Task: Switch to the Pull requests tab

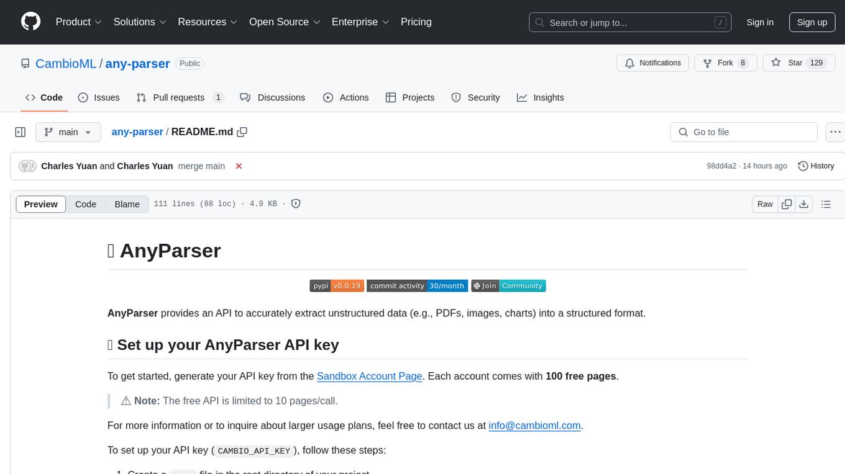Action: coord(180,97)
